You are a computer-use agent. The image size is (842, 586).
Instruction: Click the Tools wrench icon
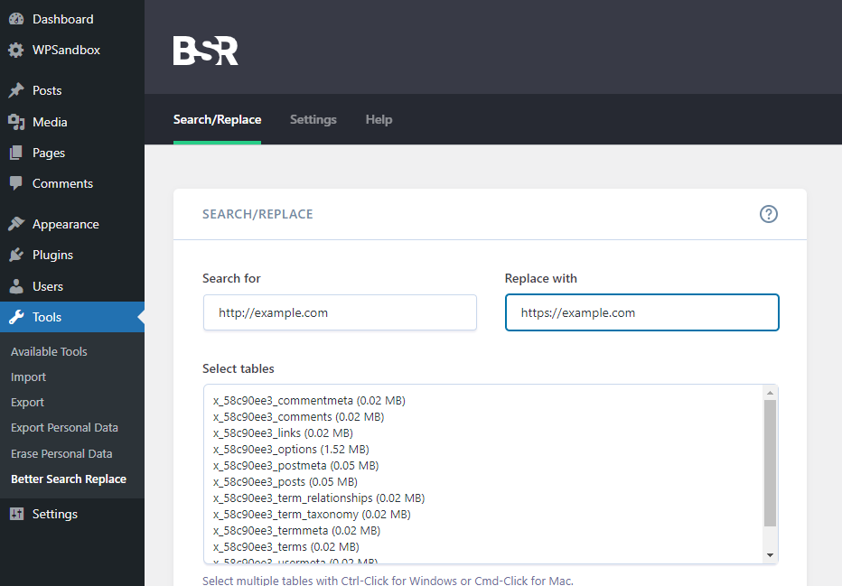pos(16,317)
